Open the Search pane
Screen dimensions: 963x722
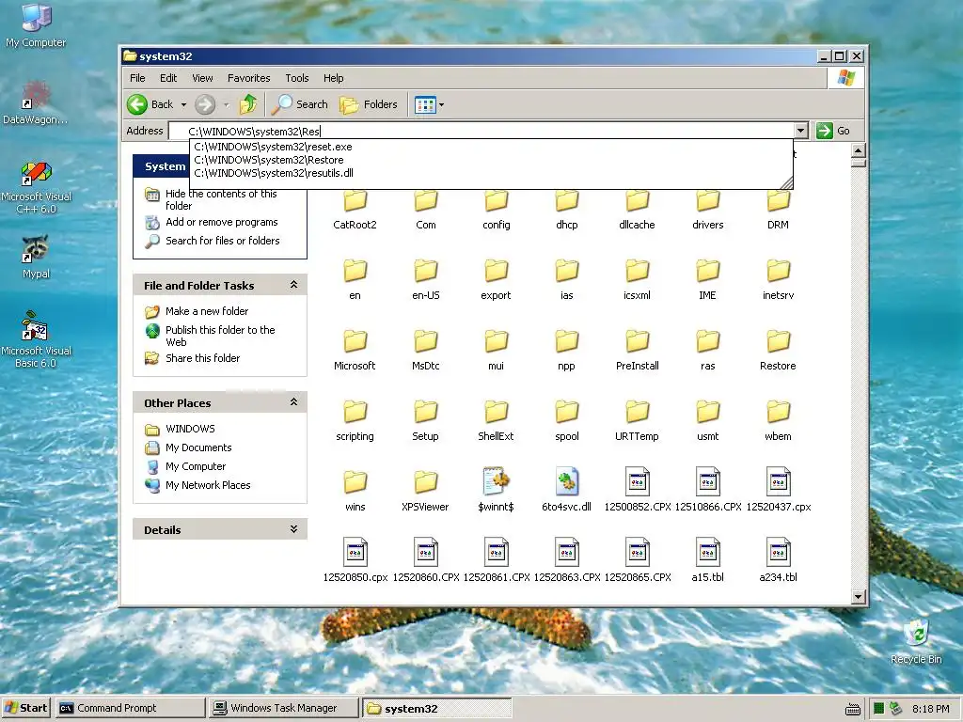click(x=300, y=104)
